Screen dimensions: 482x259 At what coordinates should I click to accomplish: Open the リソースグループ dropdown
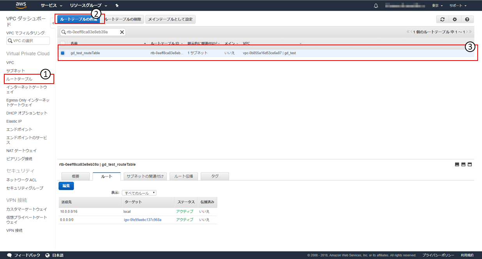[x=88, y=6]
